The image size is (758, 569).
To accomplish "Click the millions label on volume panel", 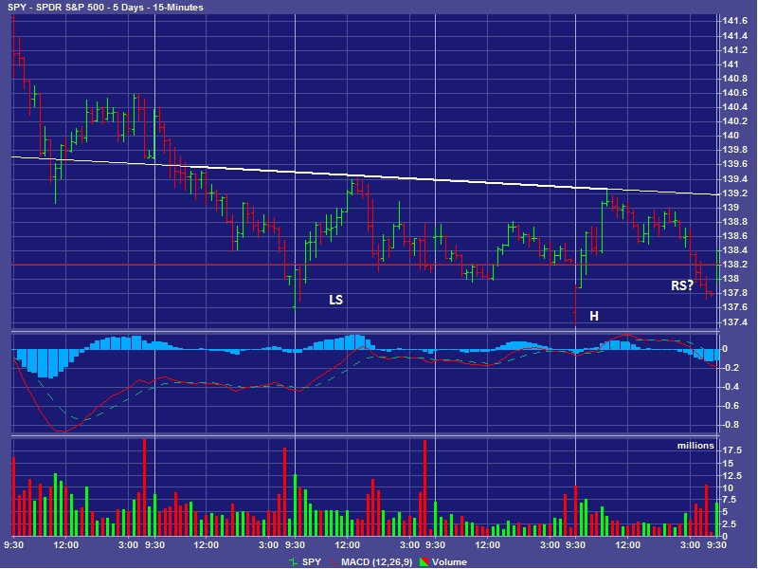I will pyautogui.click(x=695, y=446).
